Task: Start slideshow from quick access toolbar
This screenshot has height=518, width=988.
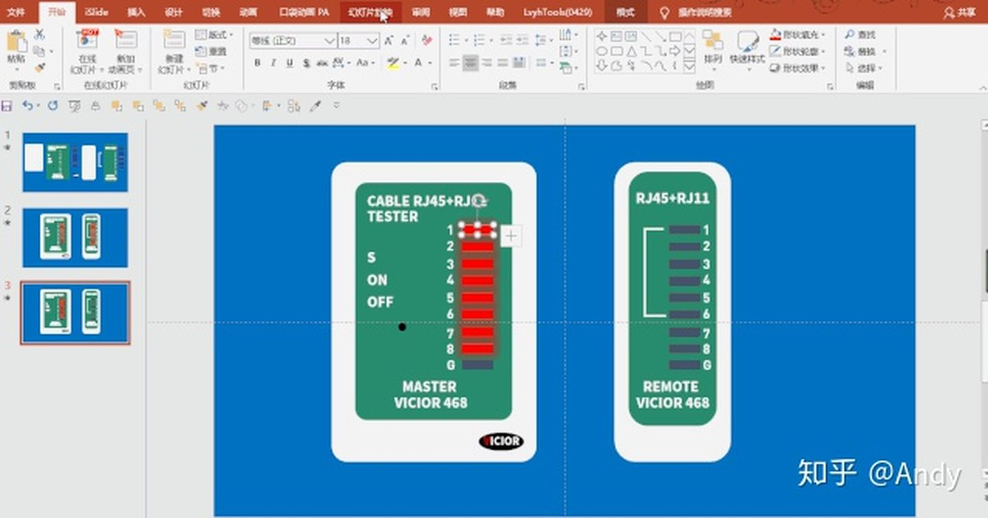Action: 74,106
